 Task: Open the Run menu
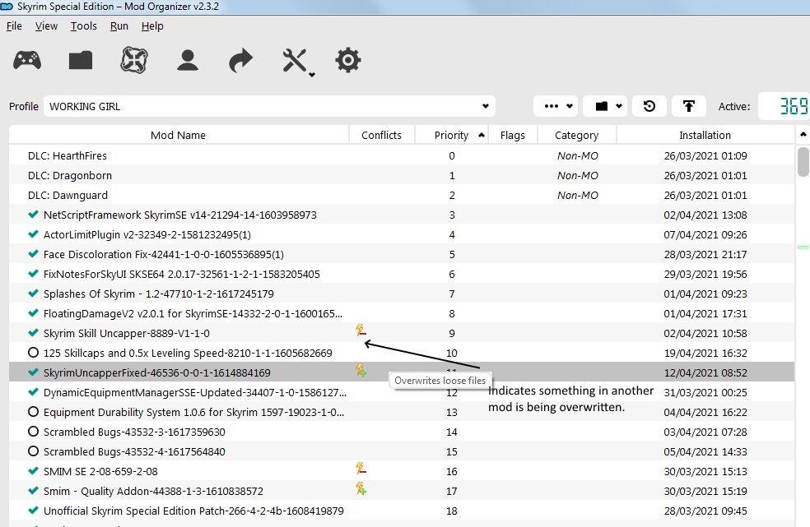(119, 25)
